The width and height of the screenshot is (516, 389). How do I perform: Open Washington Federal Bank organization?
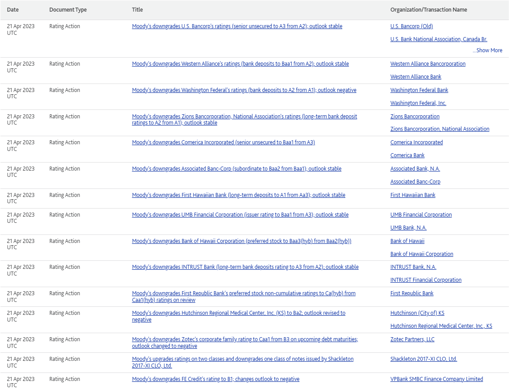pos(419,90)
